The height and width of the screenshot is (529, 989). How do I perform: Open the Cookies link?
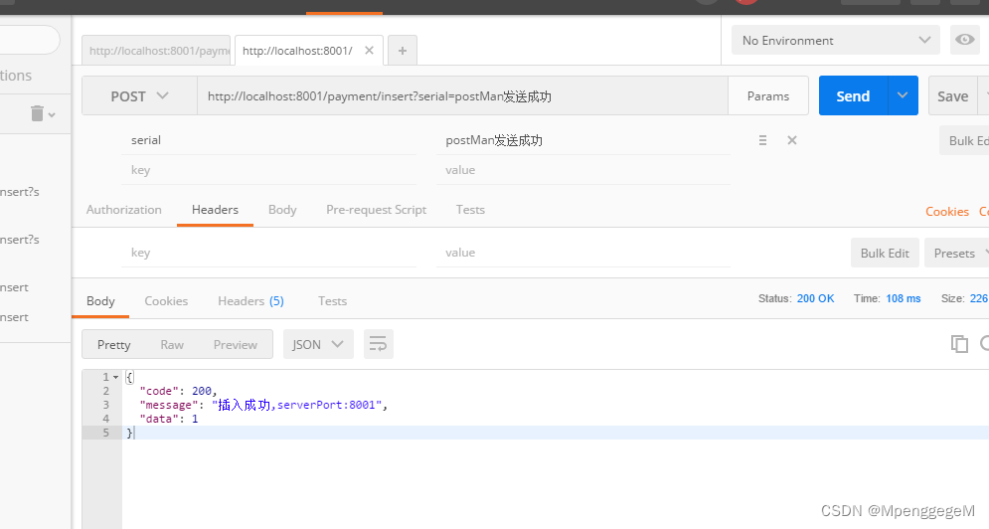tap(946, 212)
